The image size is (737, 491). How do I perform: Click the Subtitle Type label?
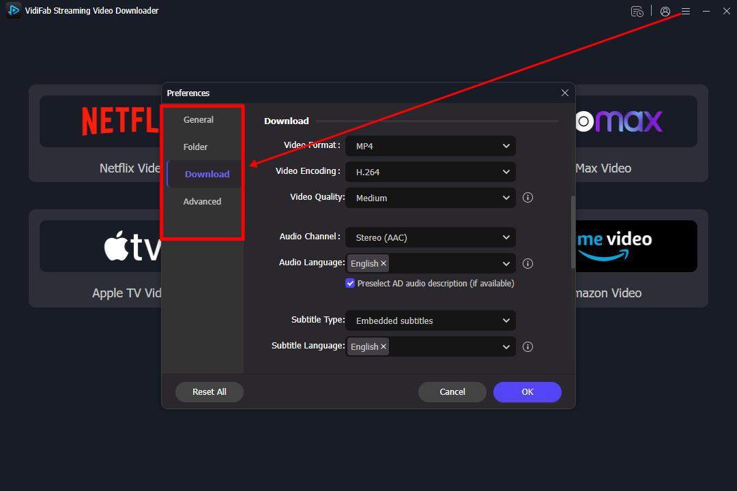coord(318,320)
